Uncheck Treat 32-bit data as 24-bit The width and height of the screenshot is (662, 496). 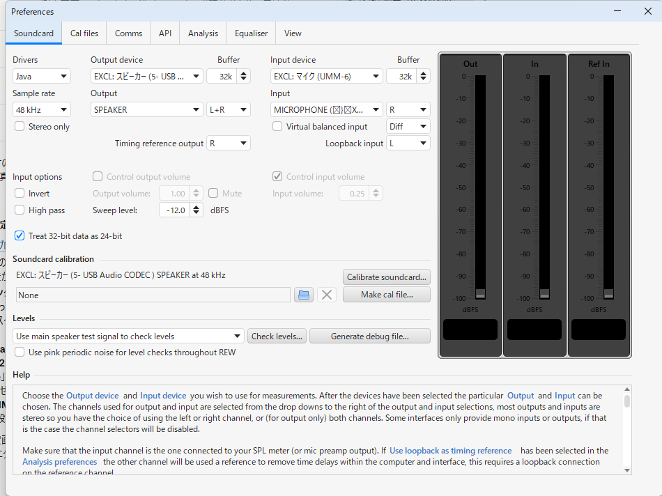pos(20,235)
